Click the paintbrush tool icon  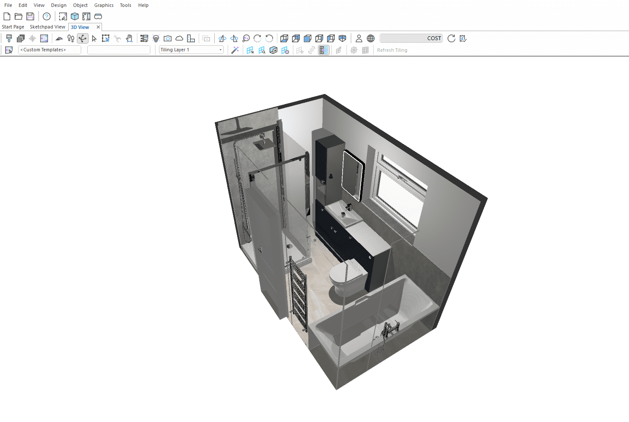(9, 38)
